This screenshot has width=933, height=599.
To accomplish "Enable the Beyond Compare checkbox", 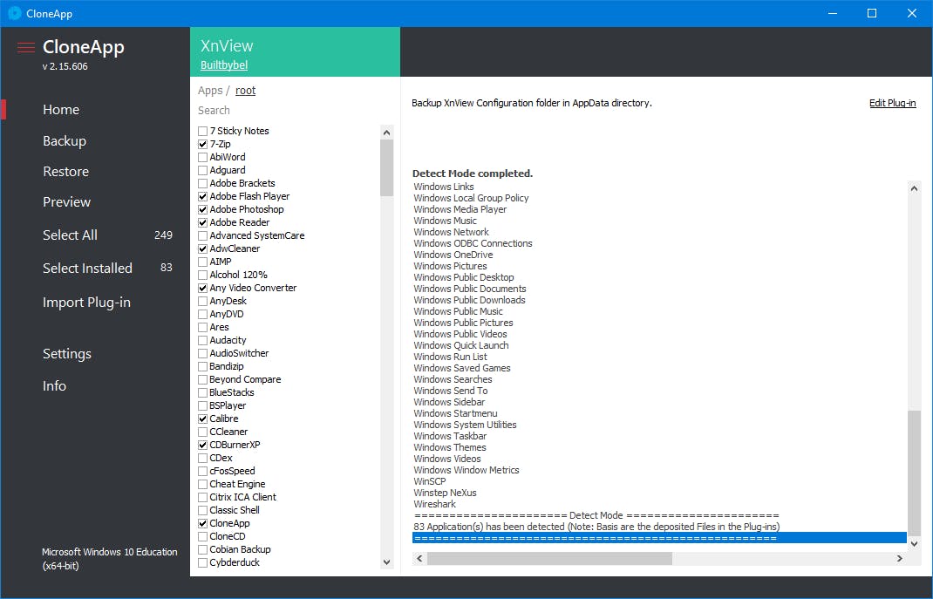I will coord(203,379).
